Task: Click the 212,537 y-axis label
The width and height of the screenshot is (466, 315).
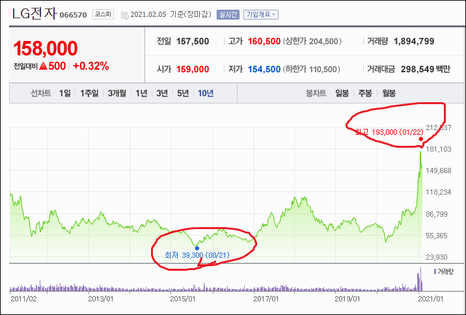Action: point(439,128)
